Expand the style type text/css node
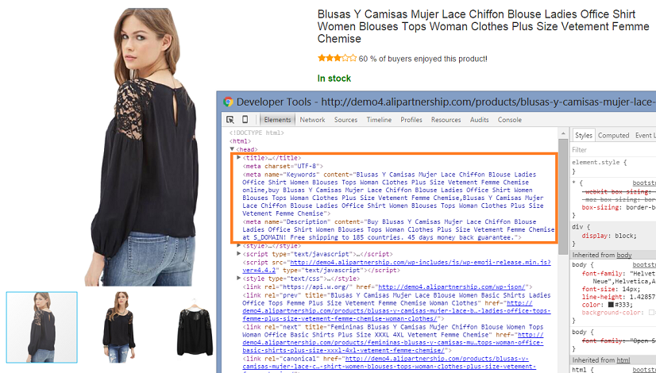 point(238,278)
